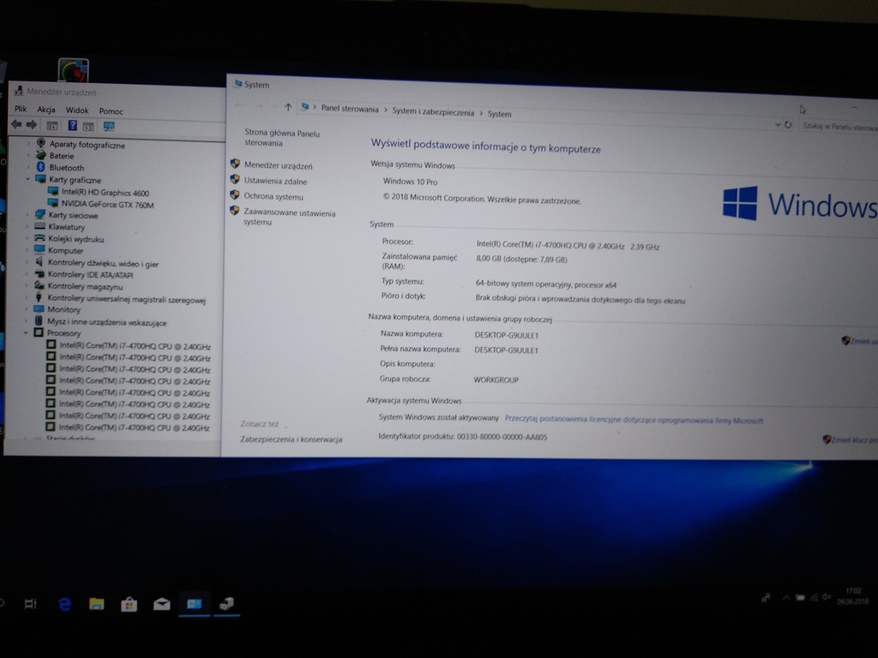Open the Plik menu
Viewport: 878px width, 658px height.
tap(21, 109)
